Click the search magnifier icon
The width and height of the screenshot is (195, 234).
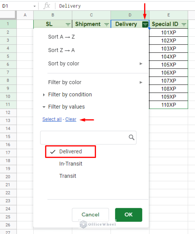point(131,137)
